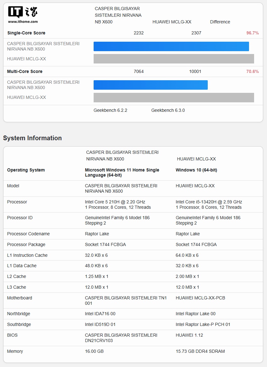The width and height of the screenshot is (267, 367).
Task: Click the Multi-Core Score row label
Action: 25,71
